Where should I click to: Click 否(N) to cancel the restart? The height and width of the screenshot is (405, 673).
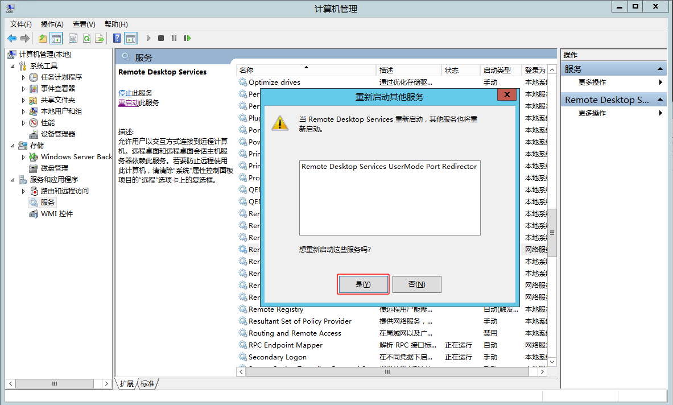[x=416, y=284]
